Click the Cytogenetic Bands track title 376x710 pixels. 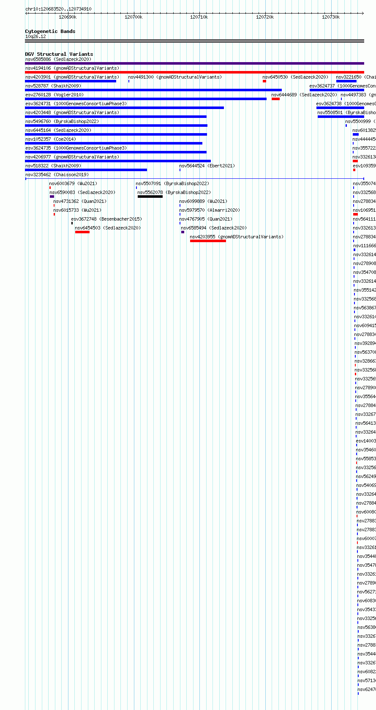[50, 31]
